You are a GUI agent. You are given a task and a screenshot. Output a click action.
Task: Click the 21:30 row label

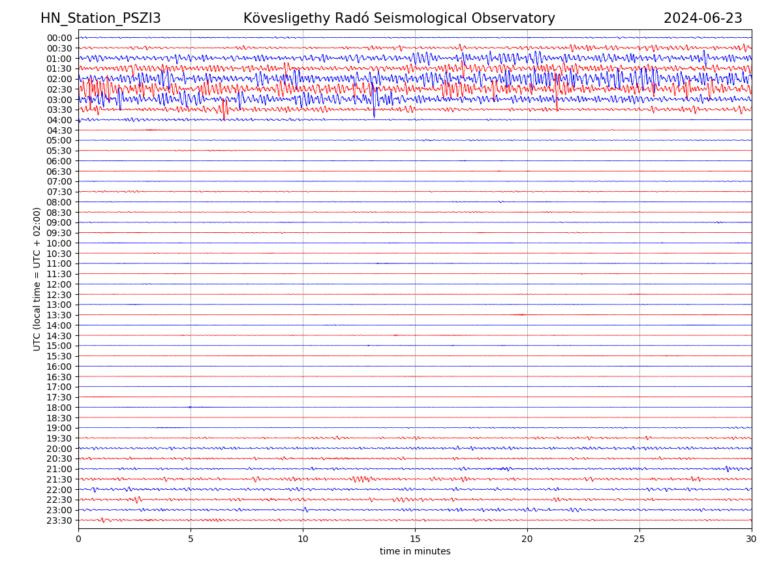(59, 479)
